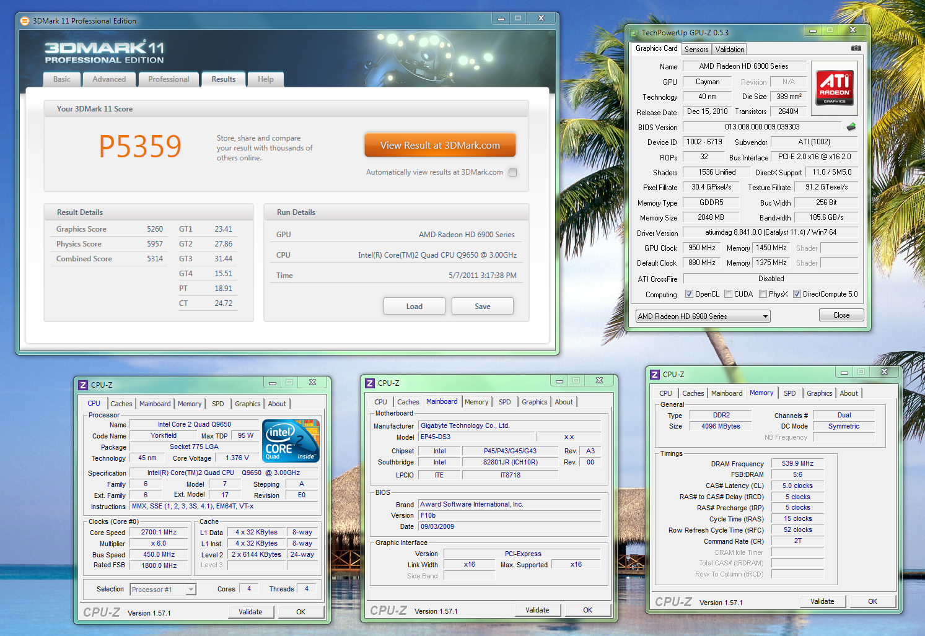The height and width of the screenshot is (636, 925).
Task: Click the Driver Version field in GPU-Z
Action: coord(771,233)
